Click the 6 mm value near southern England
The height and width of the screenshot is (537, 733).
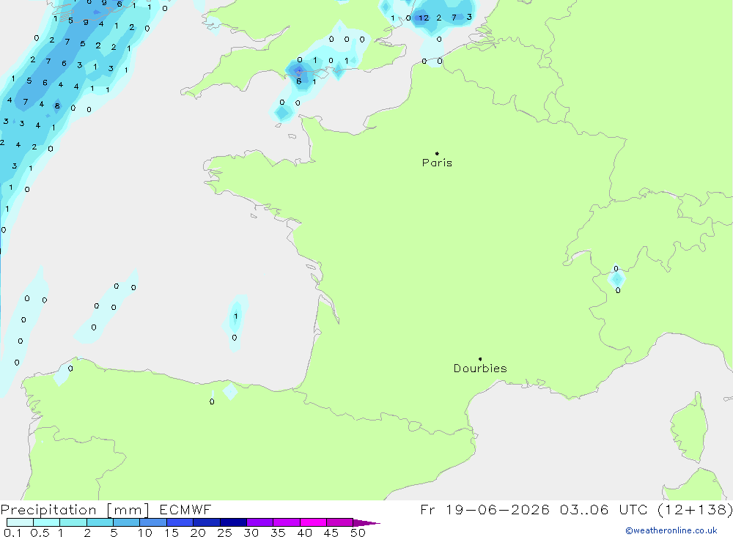click(299, 81)
